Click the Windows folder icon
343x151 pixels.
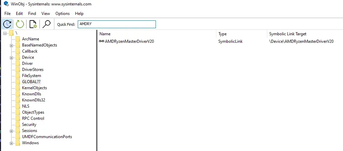[x=18, y=143]
